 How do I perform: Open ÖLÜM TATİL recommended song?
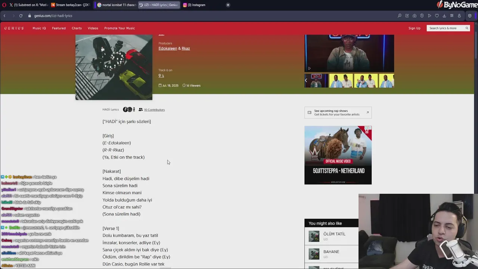point(334,234)
